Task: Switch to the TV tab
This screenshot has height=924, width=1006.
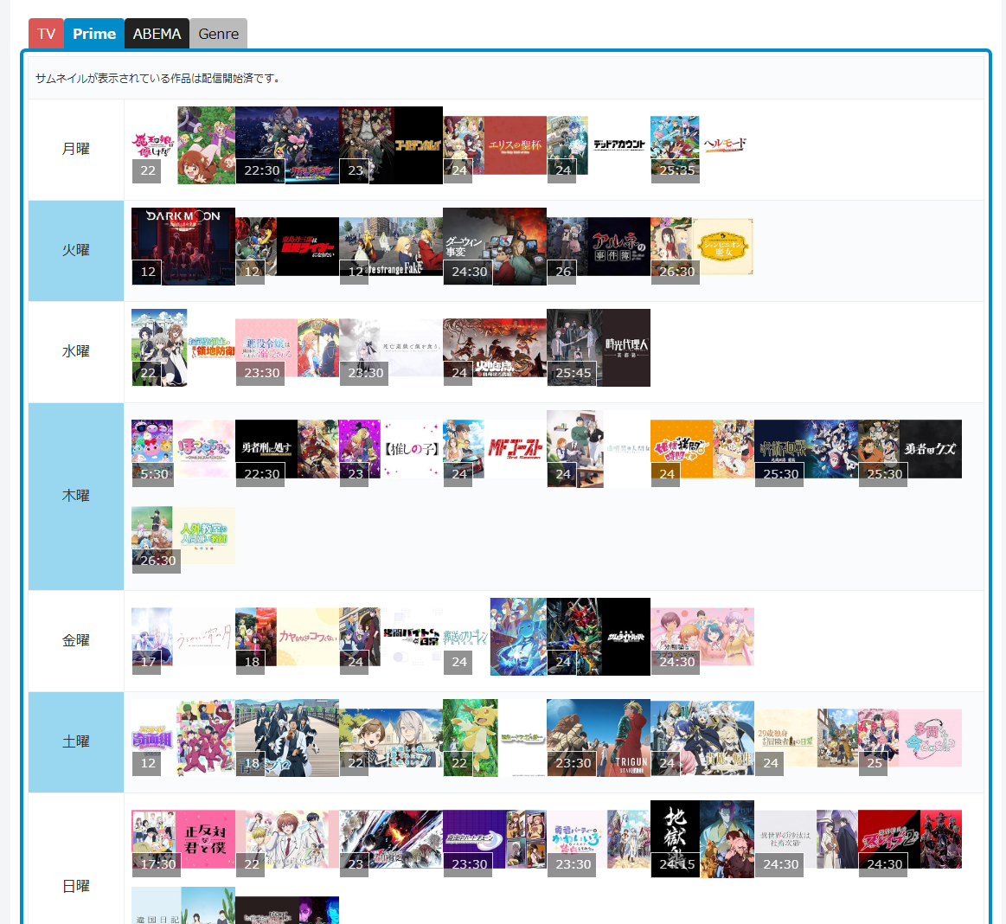Action: click(x=46, y=34)
